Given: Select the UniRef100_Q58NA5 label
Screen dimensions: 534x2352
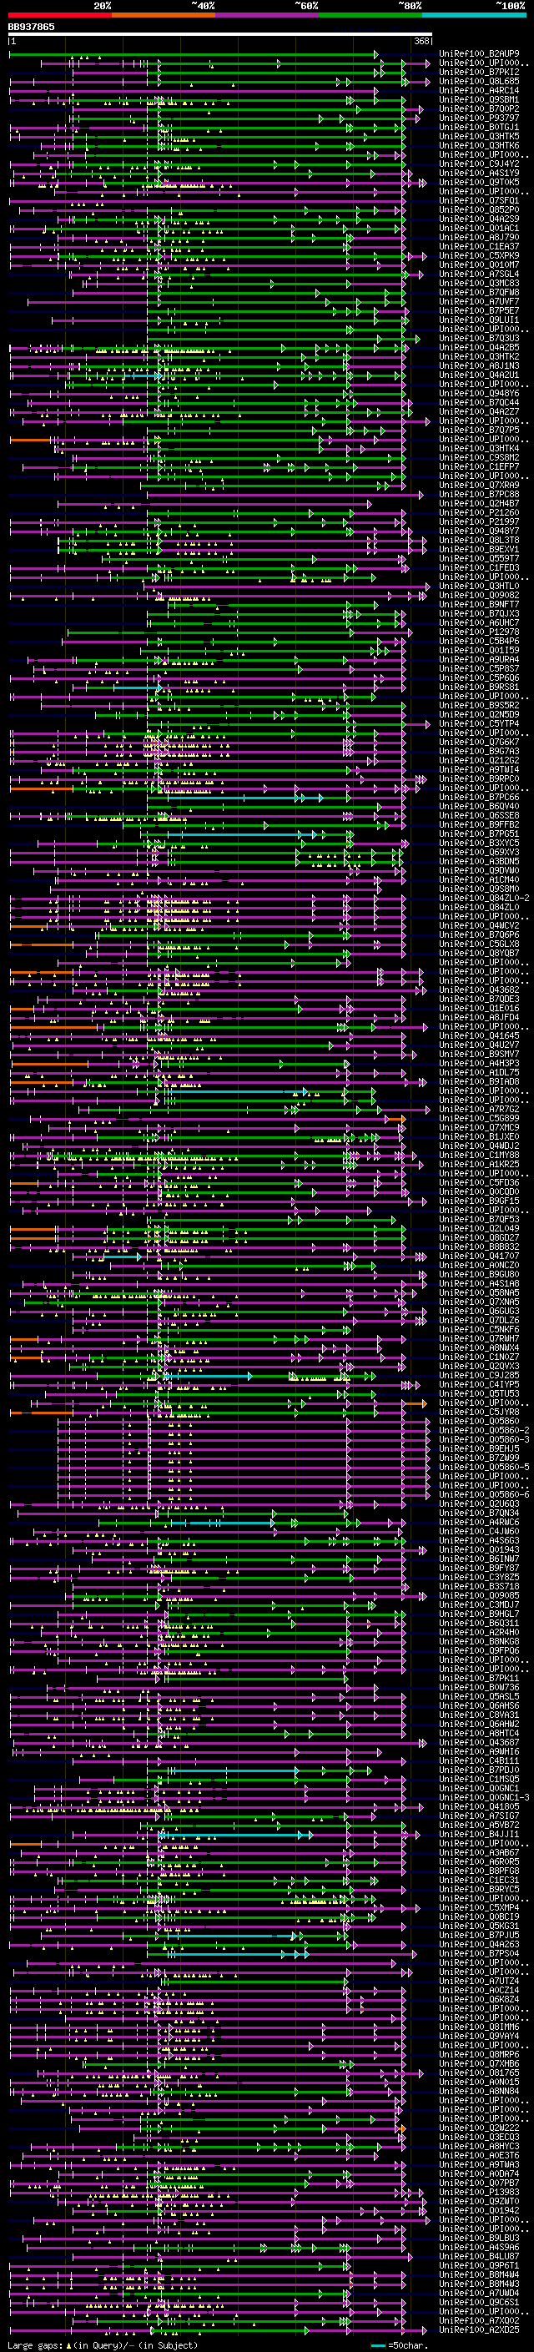Looking at the screenshot, I should click(479, 1292).
